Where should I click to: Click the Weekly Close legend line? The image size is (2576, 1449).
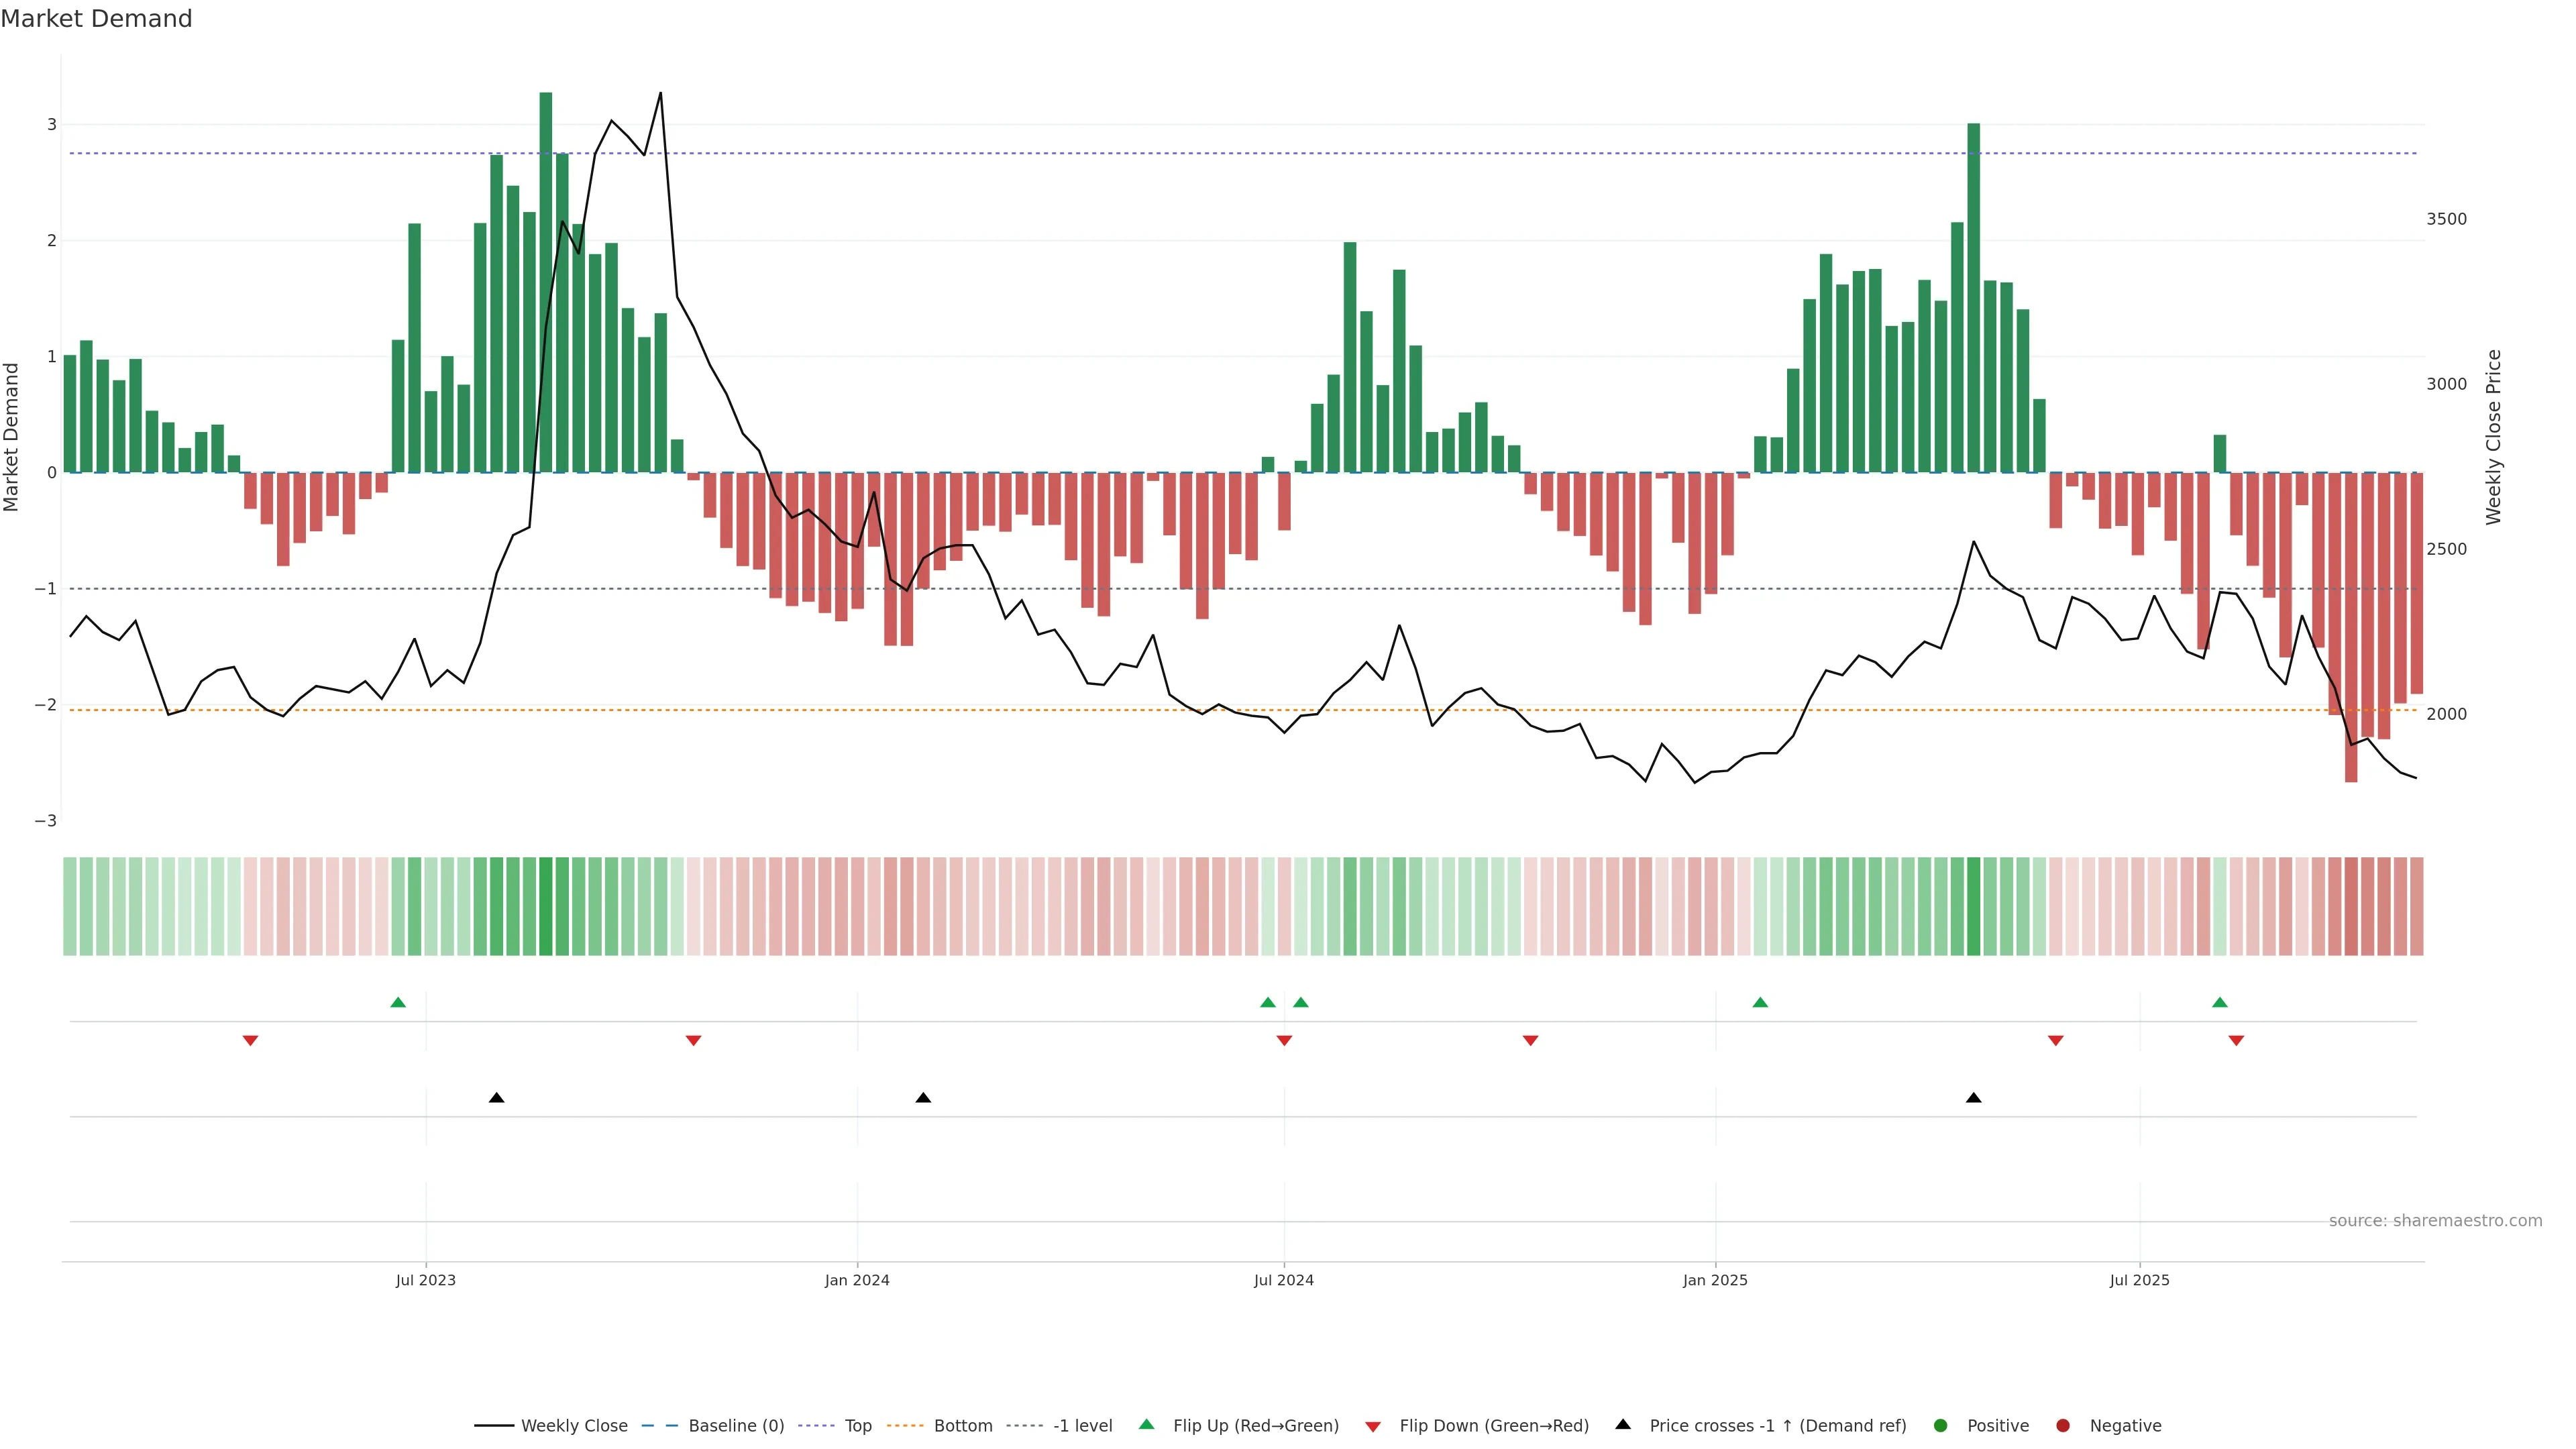494,1426
